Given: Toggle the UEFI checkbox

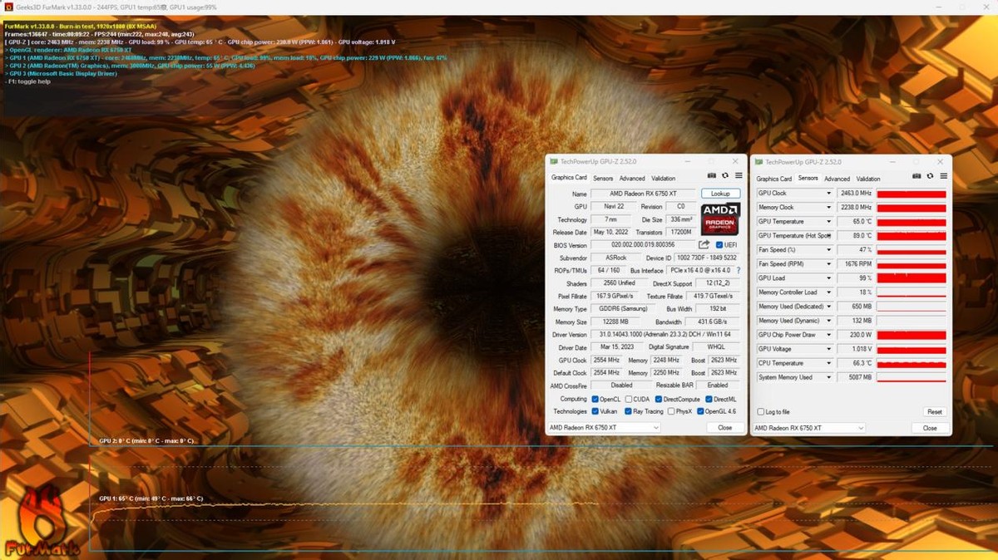Looking at the screenshot, I should pyautogui.click(x=719, y=245).
